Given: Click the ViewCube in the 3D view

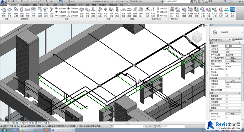Looking at the screenshot, I should 197,37.
